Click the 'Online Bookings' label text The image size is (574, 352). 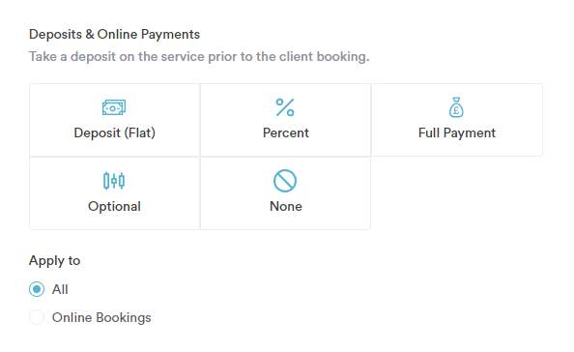[x=101, y=317]
